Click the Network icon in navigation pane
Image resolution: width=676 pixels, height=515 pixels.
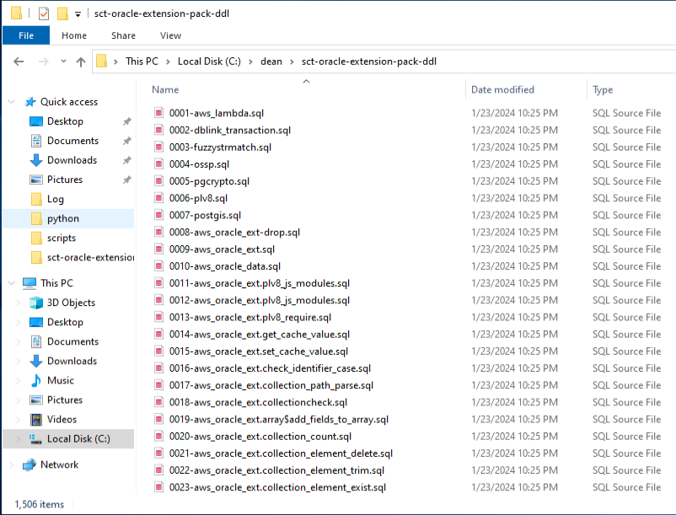click(30, 464)
